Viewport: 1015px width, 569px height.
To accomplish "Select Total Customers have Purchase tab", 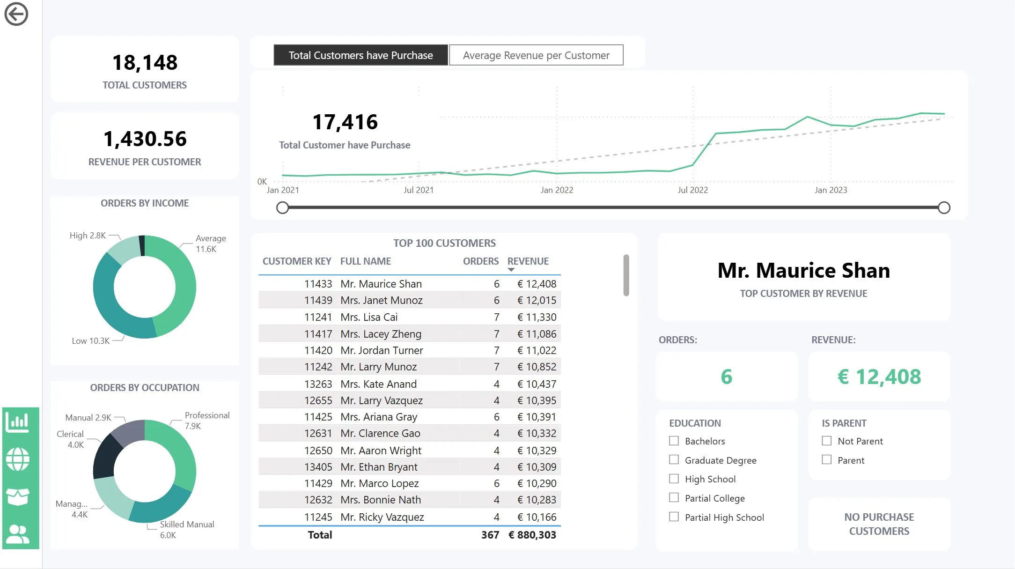I will [360, 55].
